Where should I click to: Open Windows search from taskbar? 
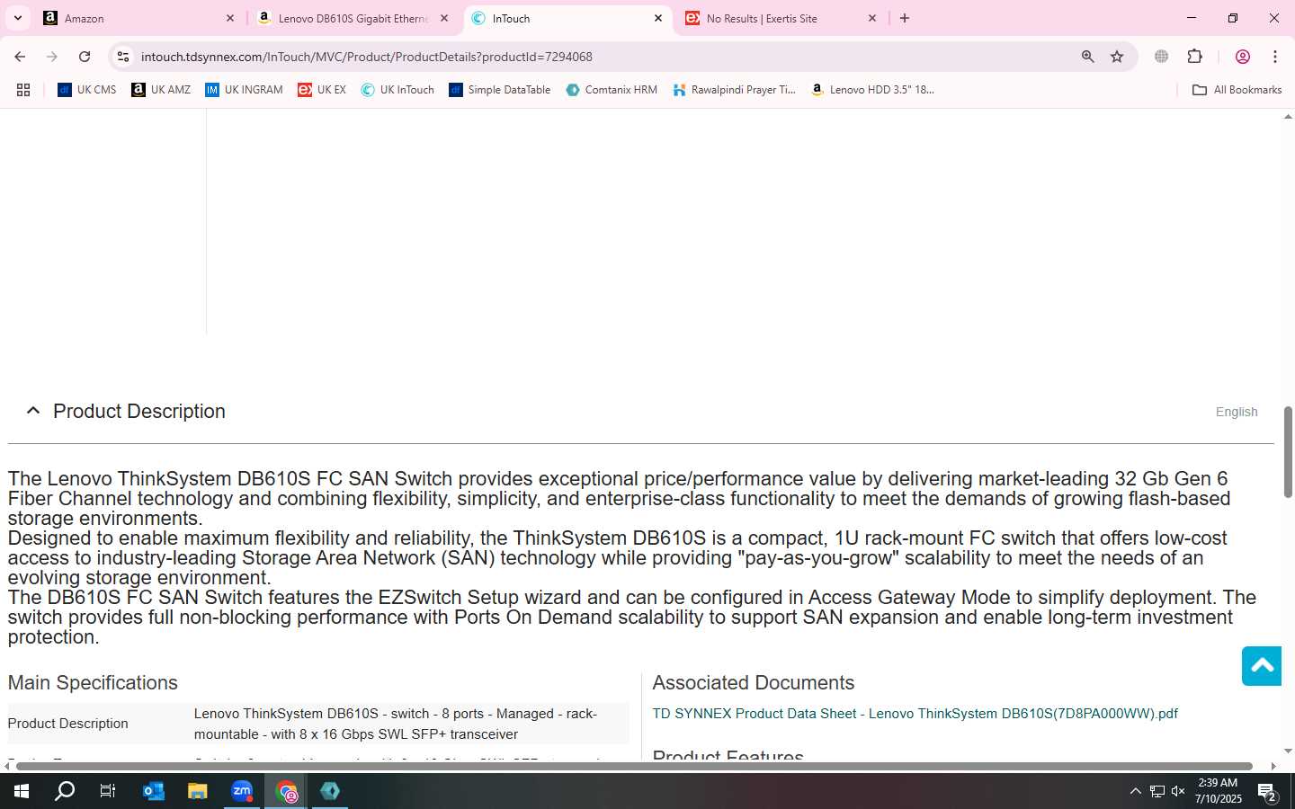(65, 791)
